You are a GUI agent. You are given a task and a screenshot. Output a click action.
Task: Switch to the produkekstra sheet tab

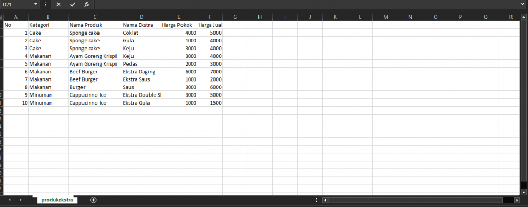(x=57, y=200)
